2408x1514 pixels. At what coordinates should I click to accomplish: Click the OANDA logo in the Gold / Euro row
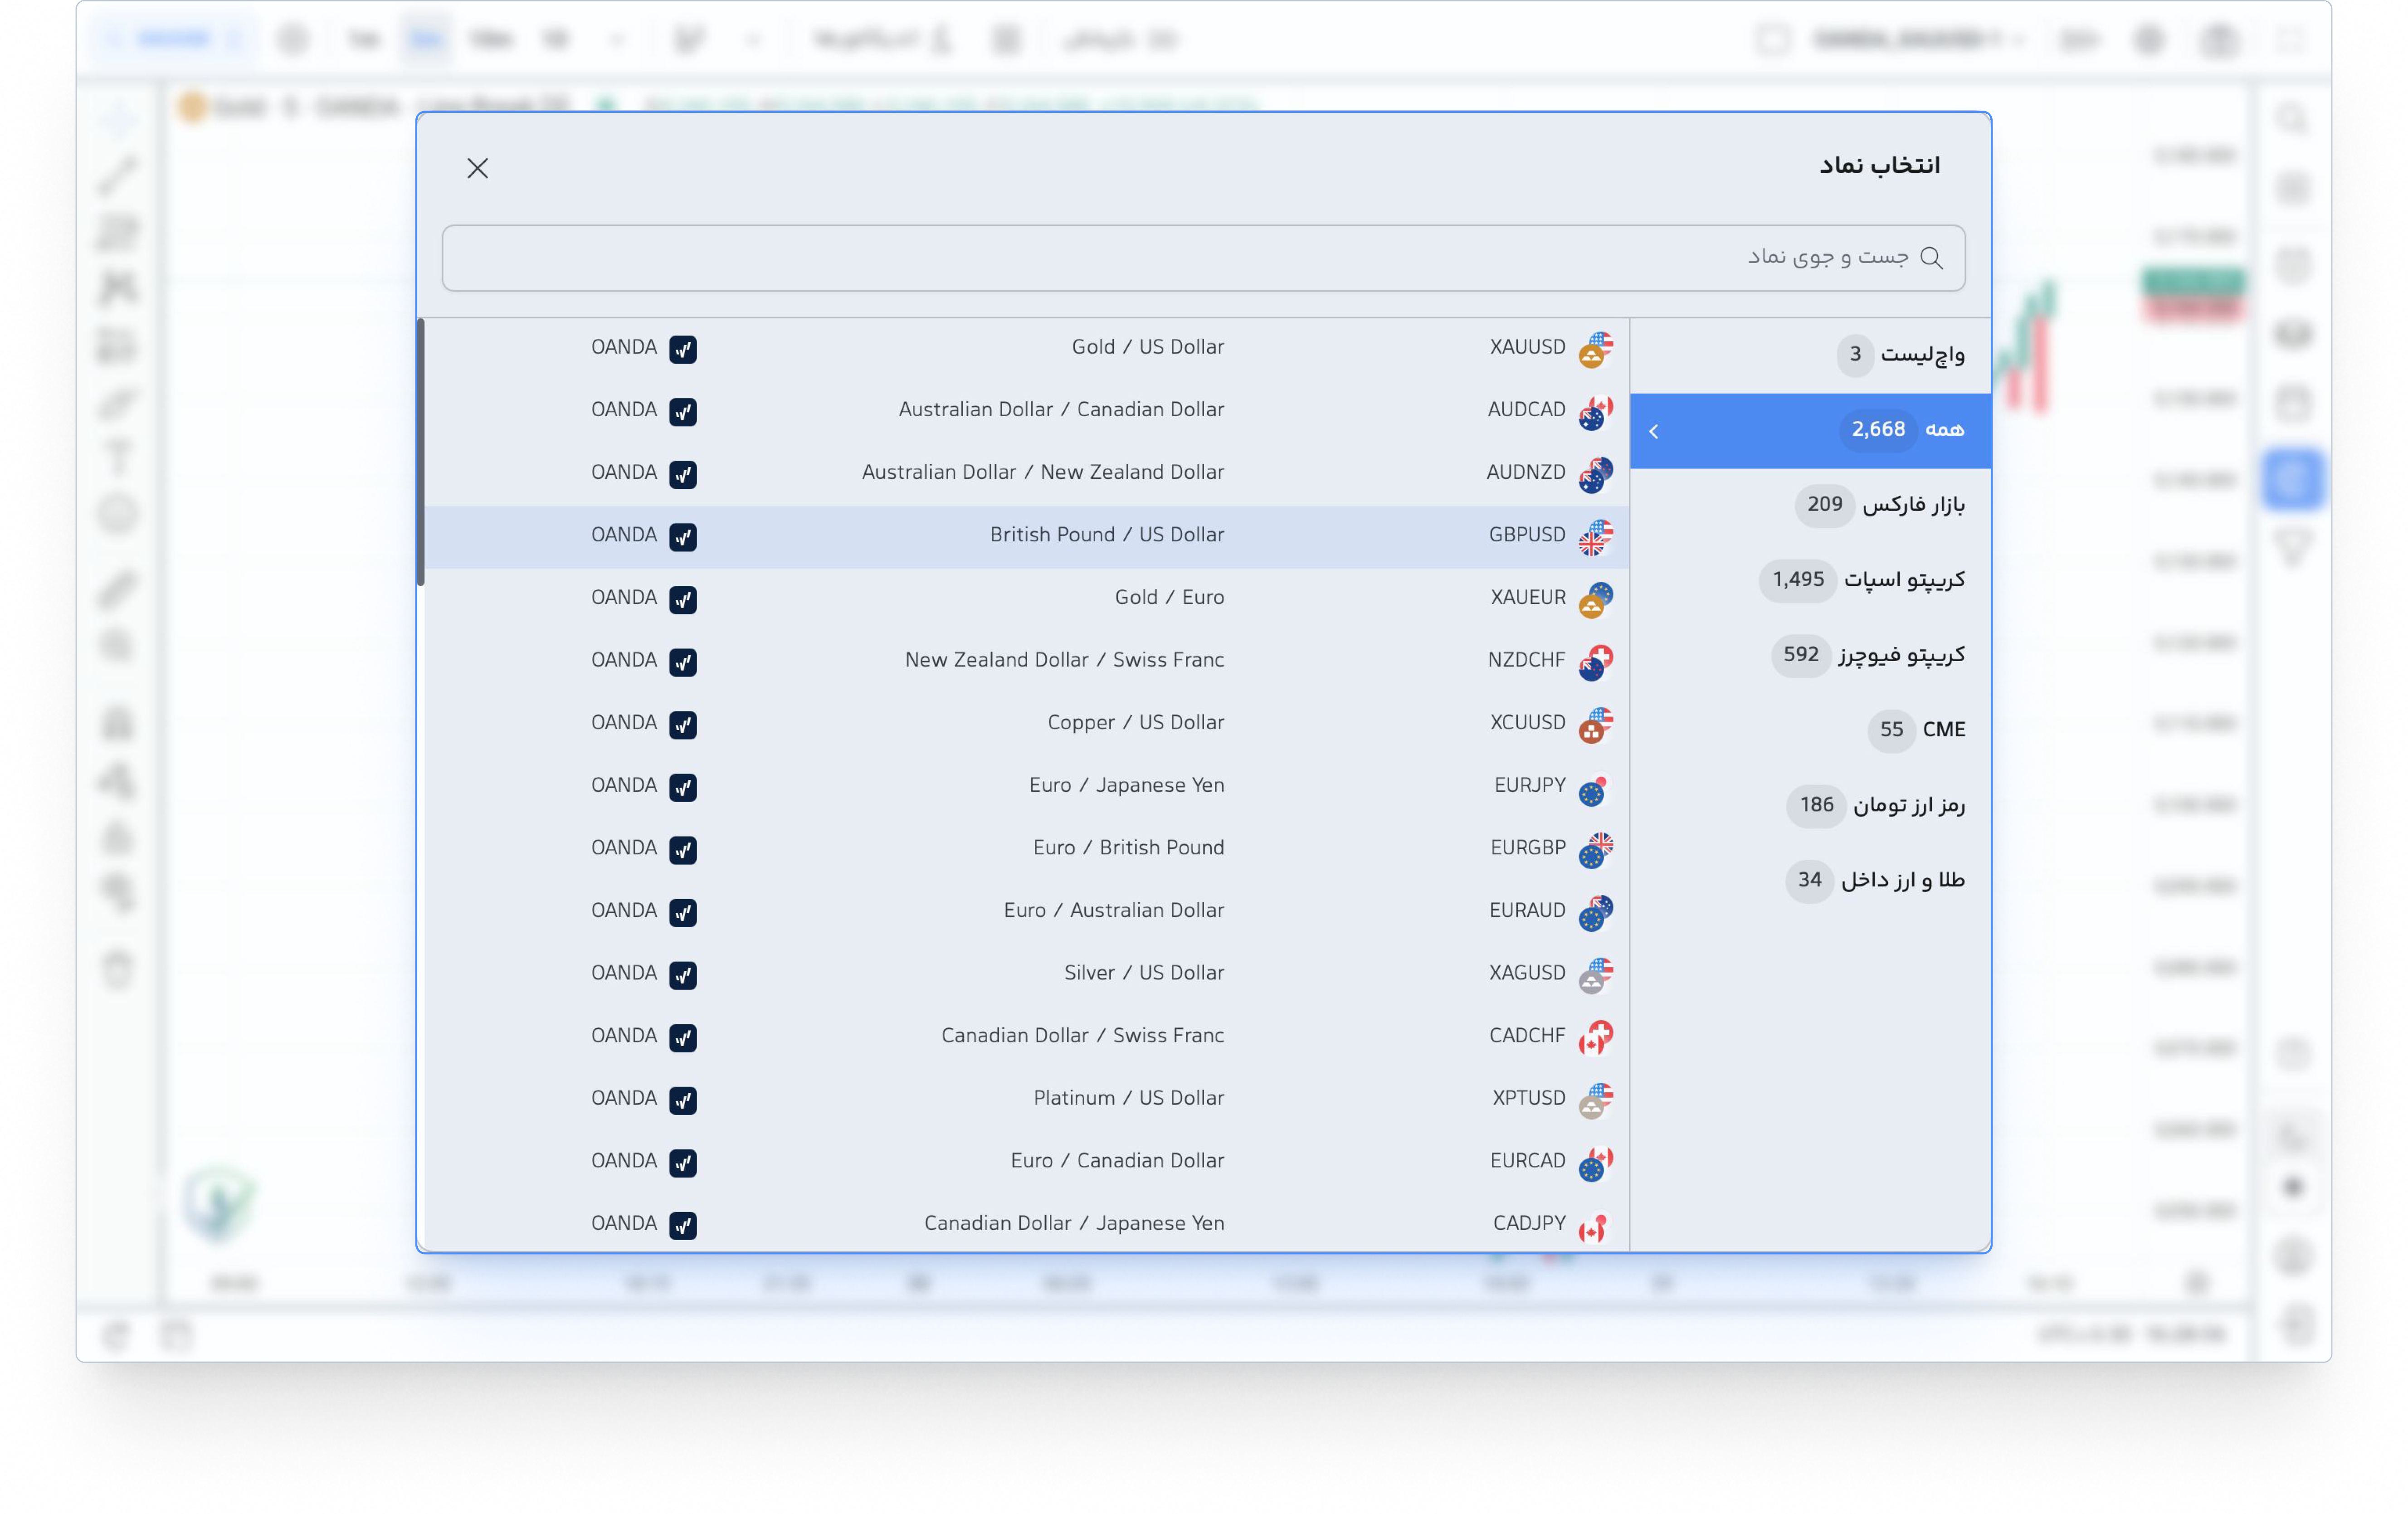click(x=683, y=599)
